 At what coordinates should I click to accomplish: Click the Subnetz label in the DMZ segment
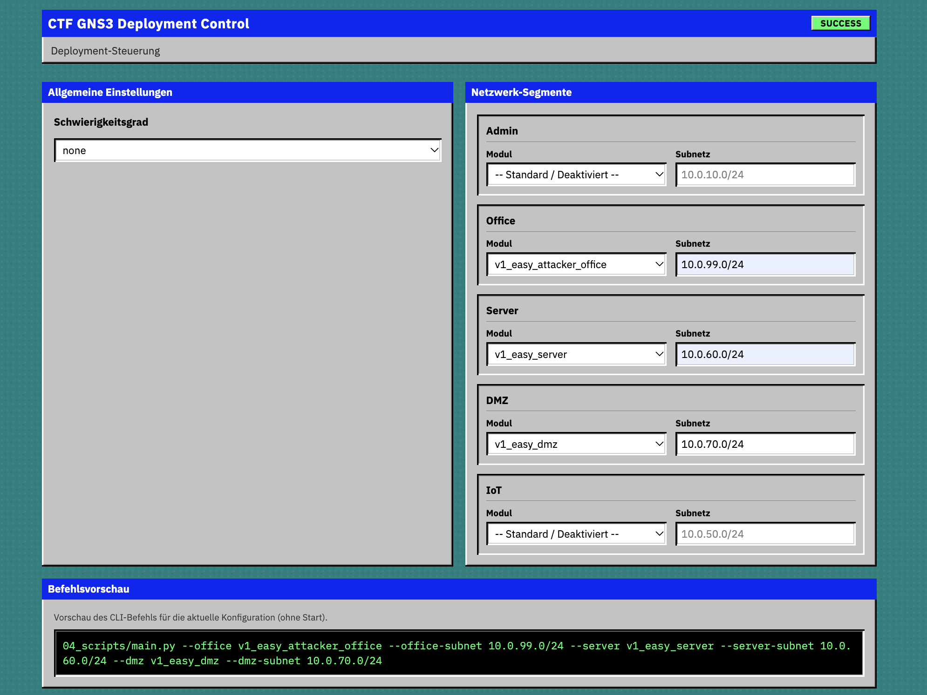pyautogui.click(x=693, y=423)
